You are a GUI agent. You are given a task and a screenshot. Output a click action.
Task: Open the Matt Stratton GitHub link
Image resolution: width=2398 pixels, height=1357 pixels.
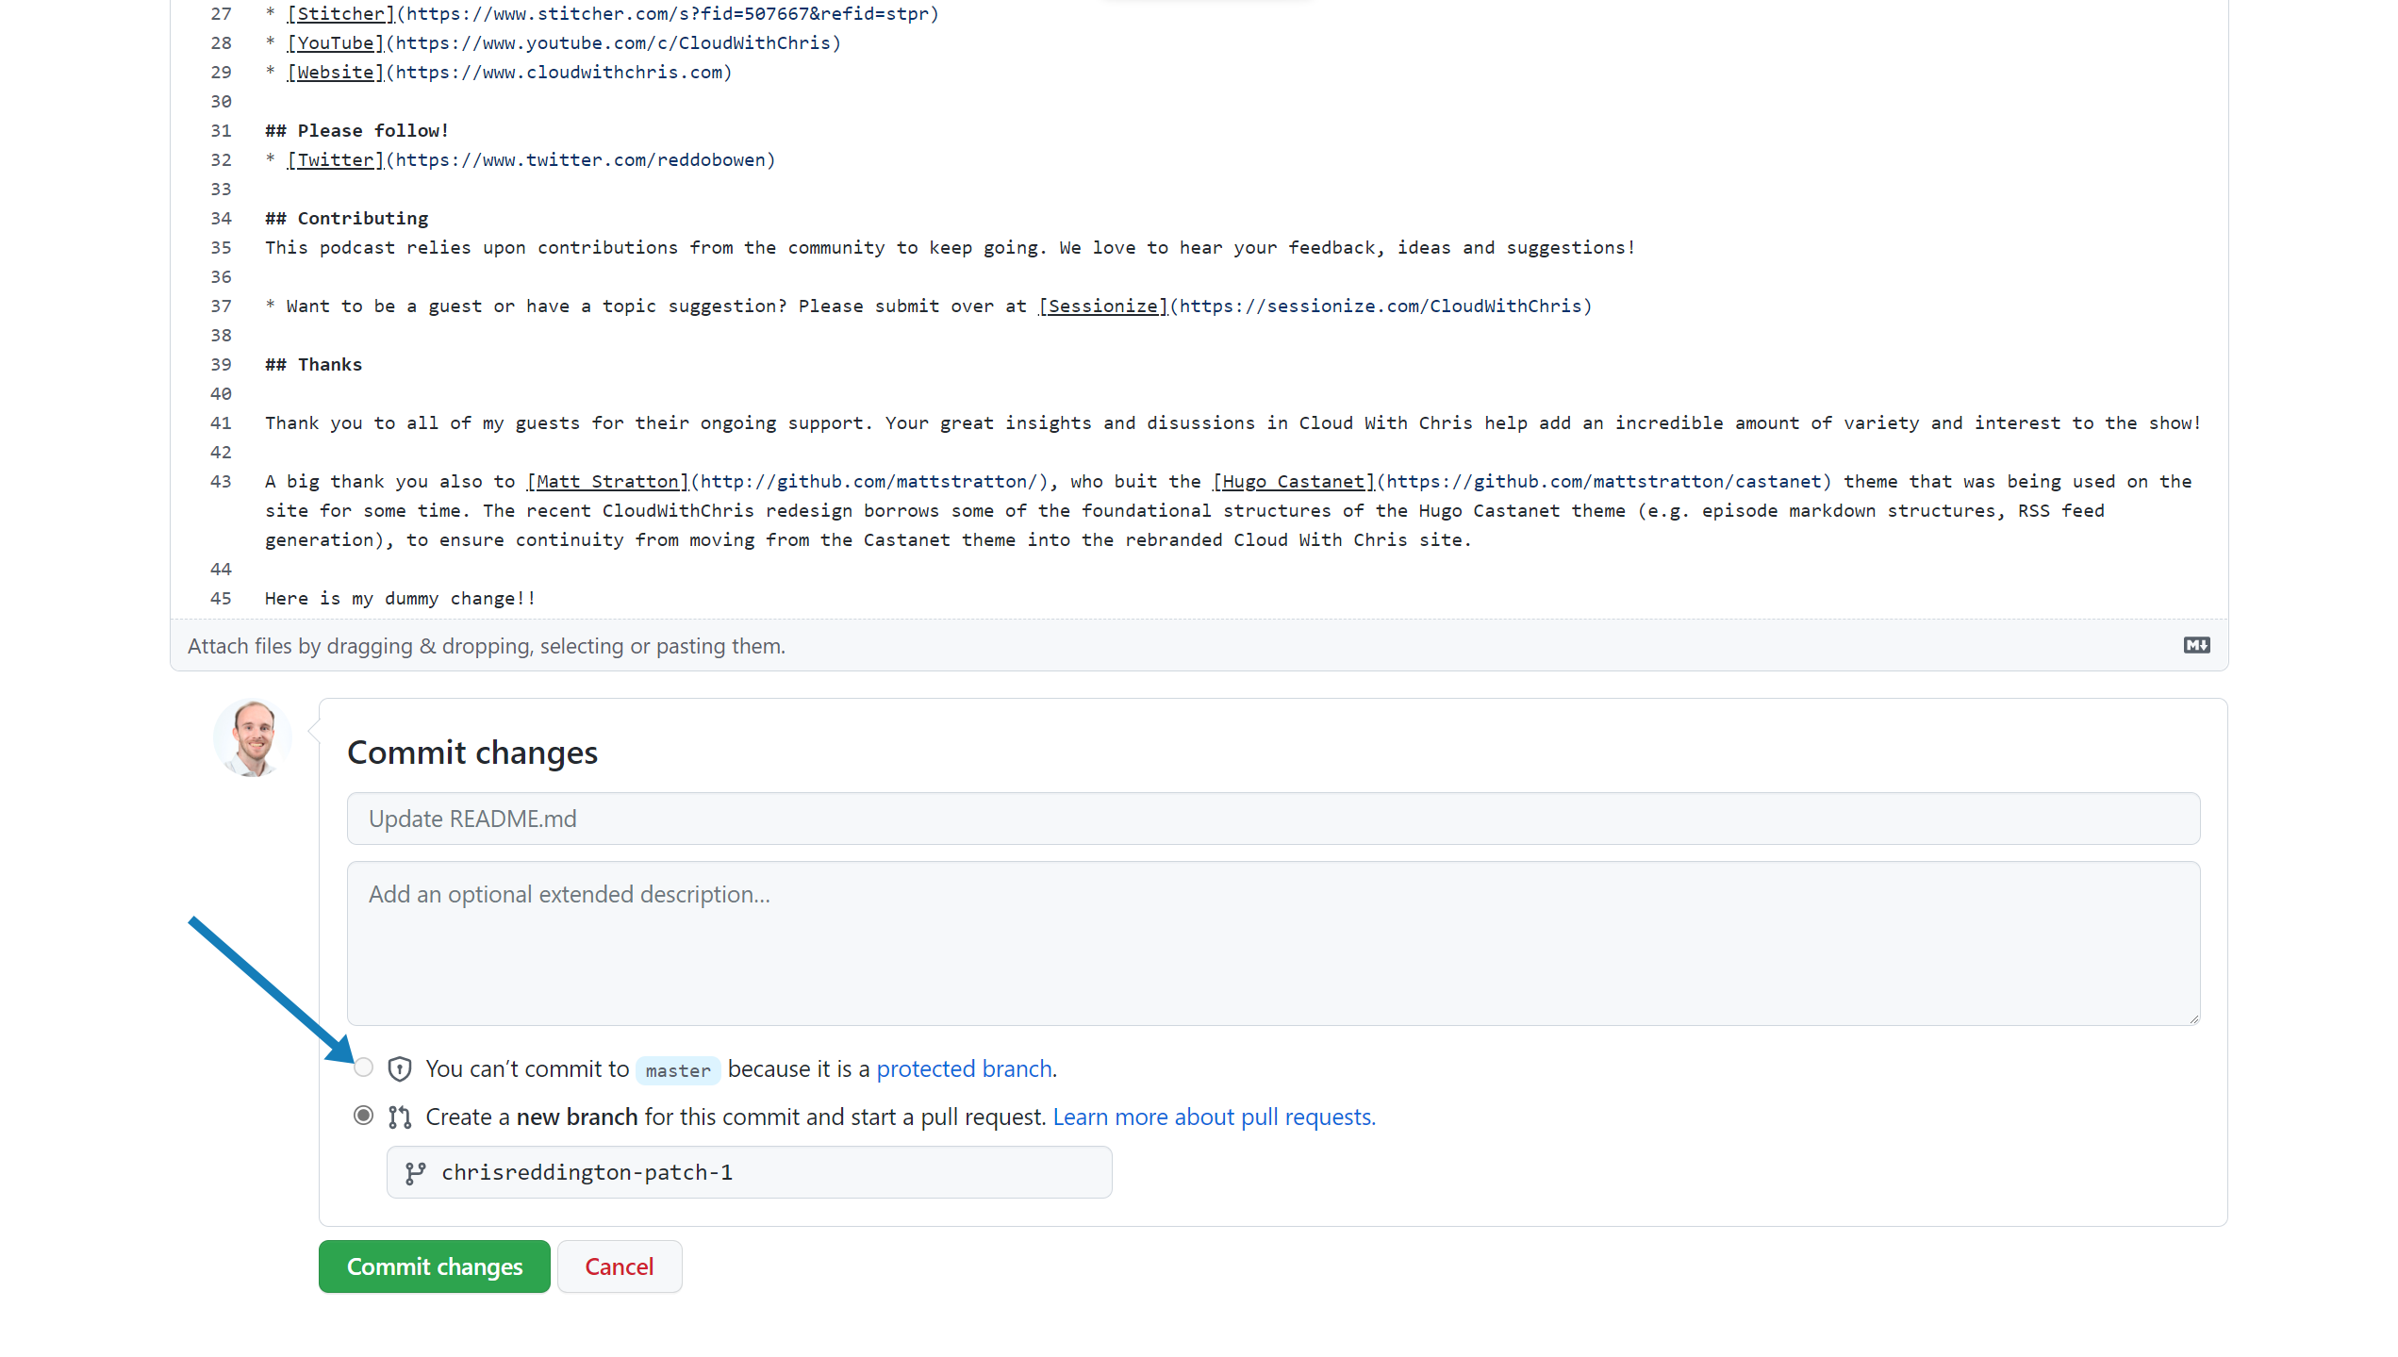point(606,481)
